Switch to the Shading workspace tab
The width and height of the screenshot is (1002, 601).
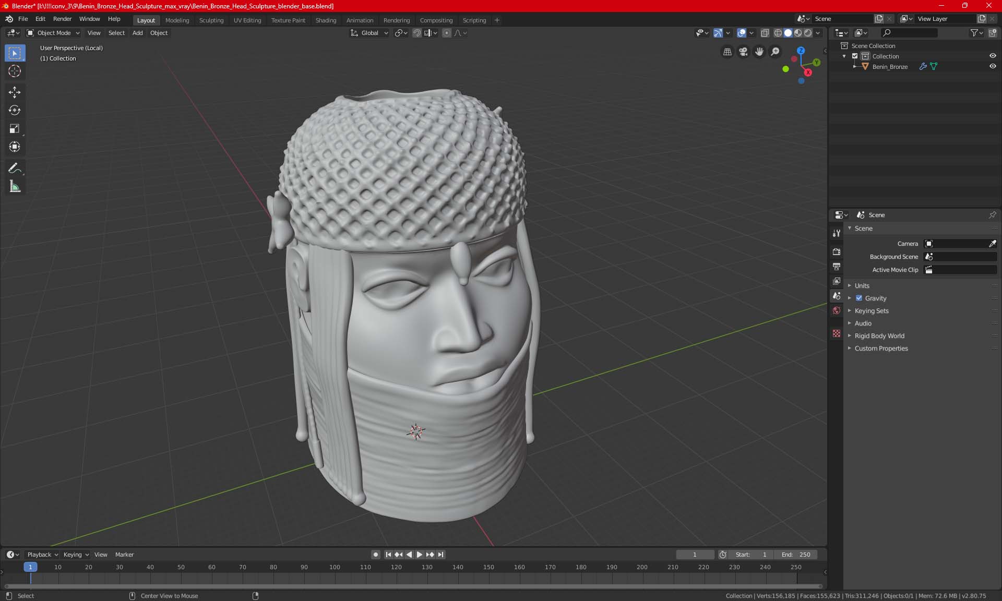(x=326, y=20)
